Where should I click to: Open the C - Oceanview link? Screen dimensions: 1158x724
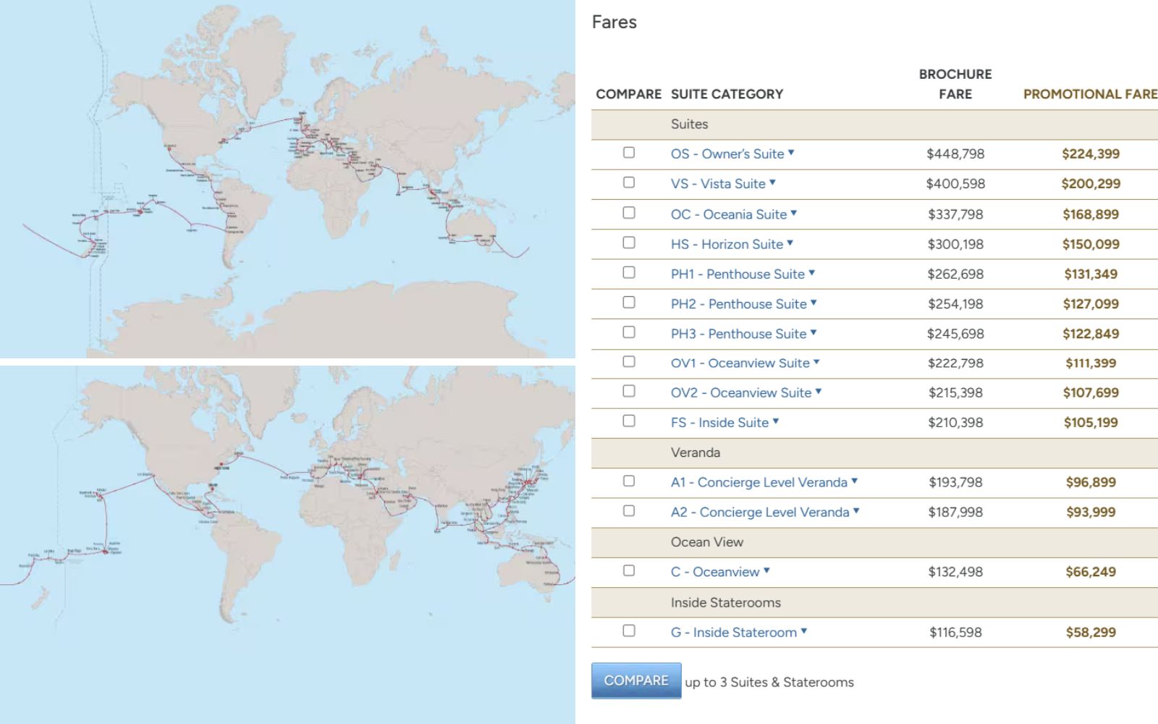point(715,572)
